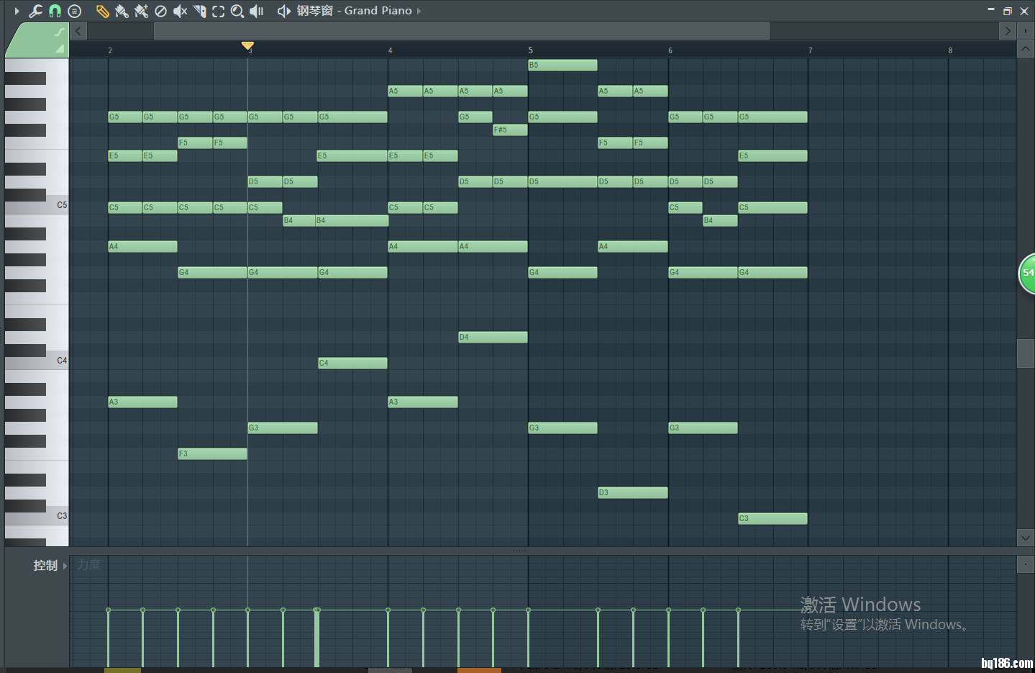The image size is (1035, 673).
Task: Toggle the slide note switch
Action: pos(59,32)
